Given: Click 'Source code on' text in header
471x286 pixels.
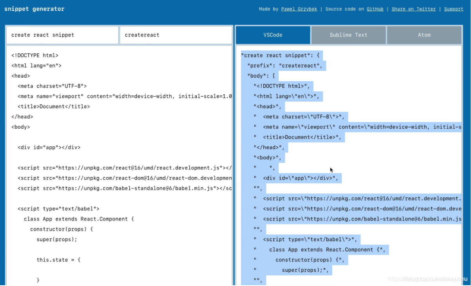Looking at the screenshot, I should tap(345, 9).
